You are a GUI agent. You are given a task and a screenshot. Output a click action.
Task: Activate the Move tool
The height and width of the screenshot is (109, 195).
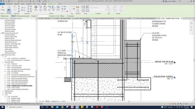(x=36, y=8)
